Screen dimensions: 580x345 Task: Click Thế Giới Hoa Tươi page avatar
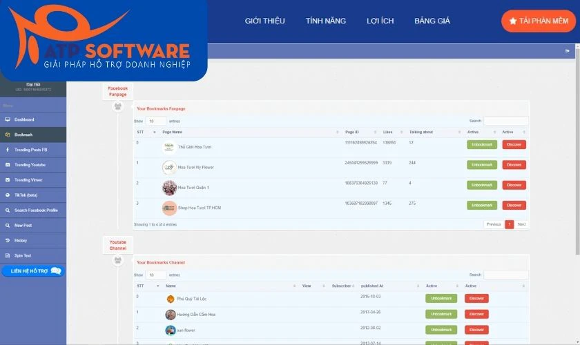(x=169, y=147)
